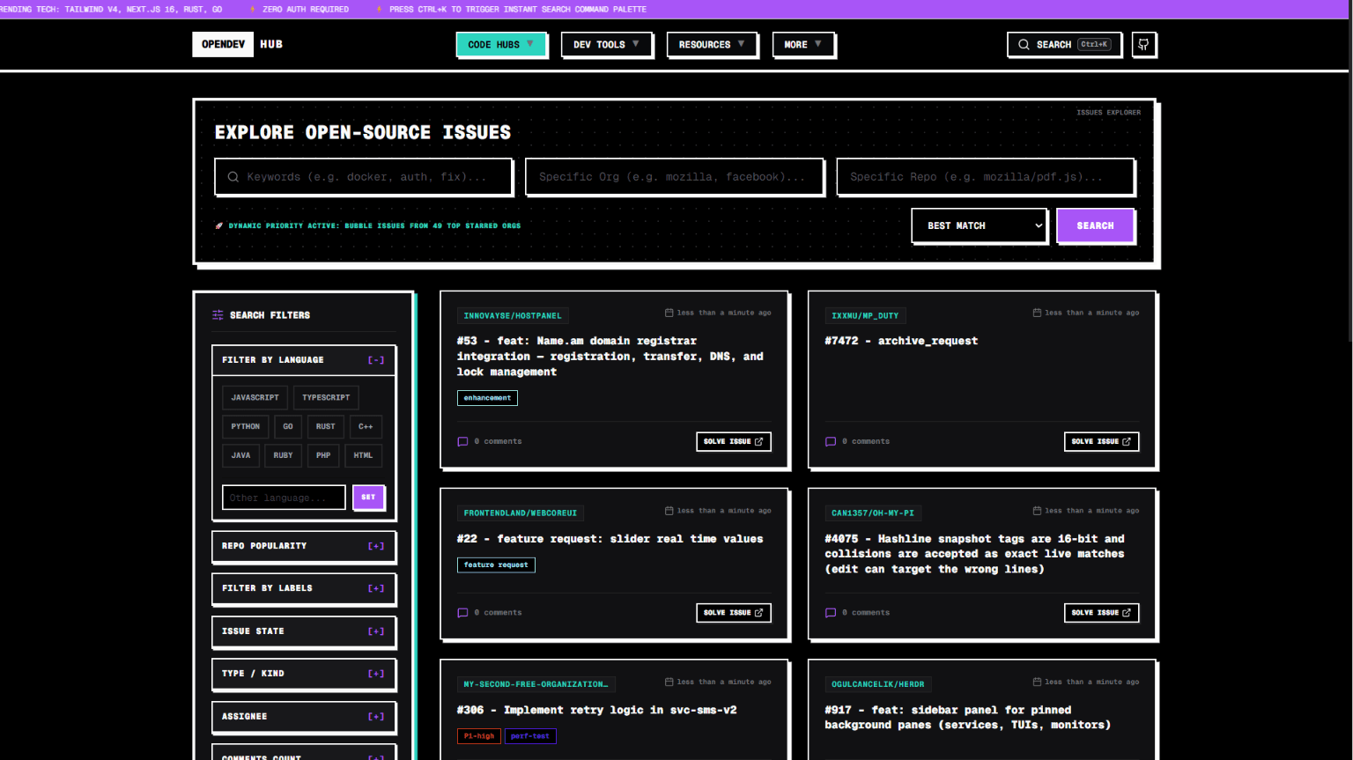Click the Specific Repo input field

tap(985, 177)
